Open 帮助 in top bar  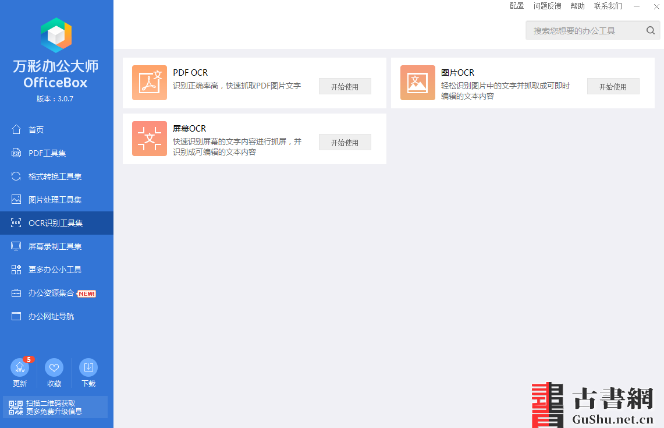(x=577, y=6)
